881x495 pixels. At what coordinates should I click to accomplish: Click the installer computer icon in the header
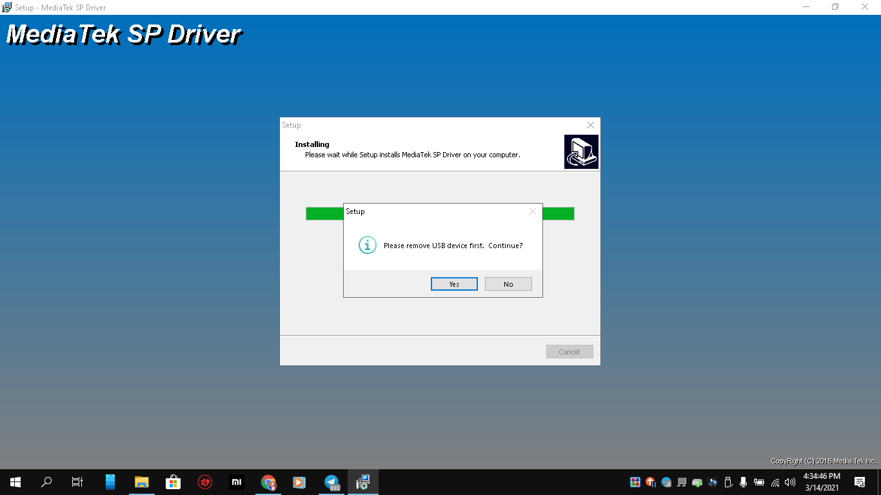pyautogui.click(x=581, y=152)
